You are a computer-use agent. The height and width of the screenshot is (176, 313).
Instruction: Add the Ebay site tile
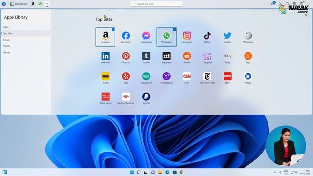pos(227,58)
